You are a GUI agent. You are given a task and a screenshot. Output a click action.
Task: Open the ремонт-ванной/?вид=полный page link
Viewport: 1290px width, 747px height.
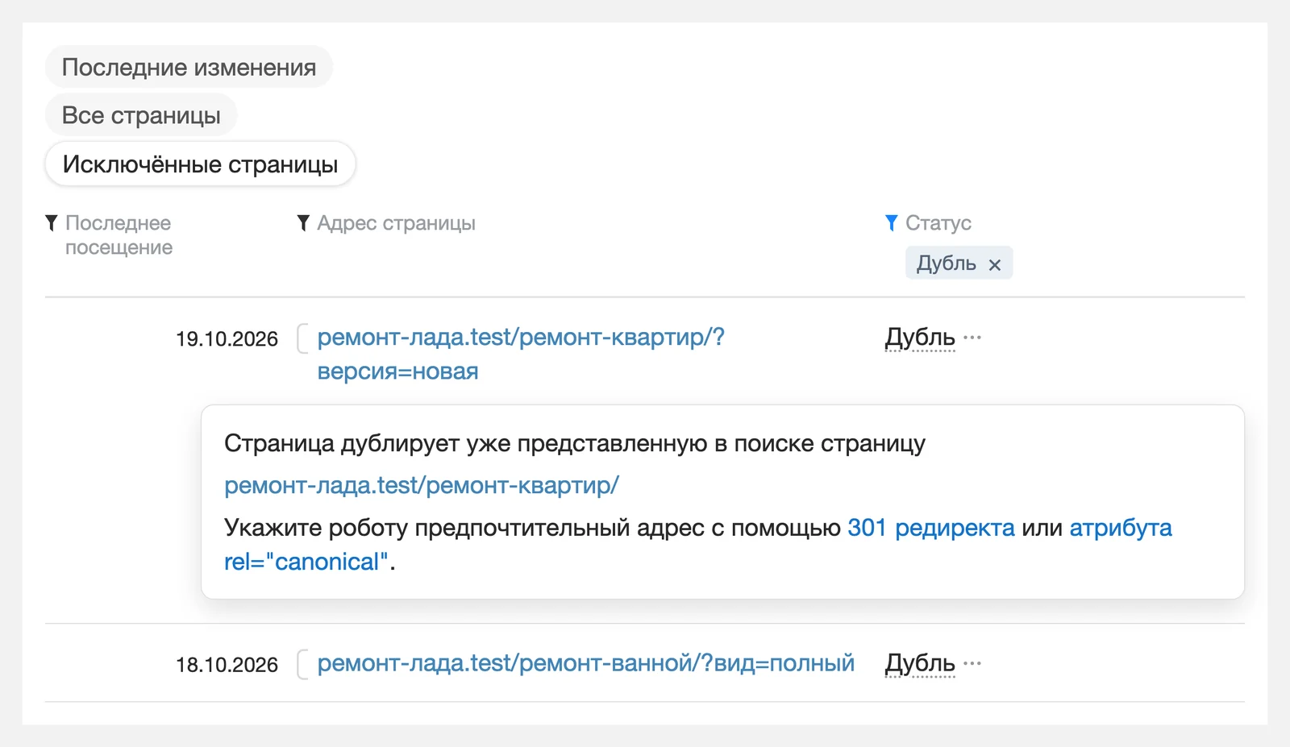(585, 663)
